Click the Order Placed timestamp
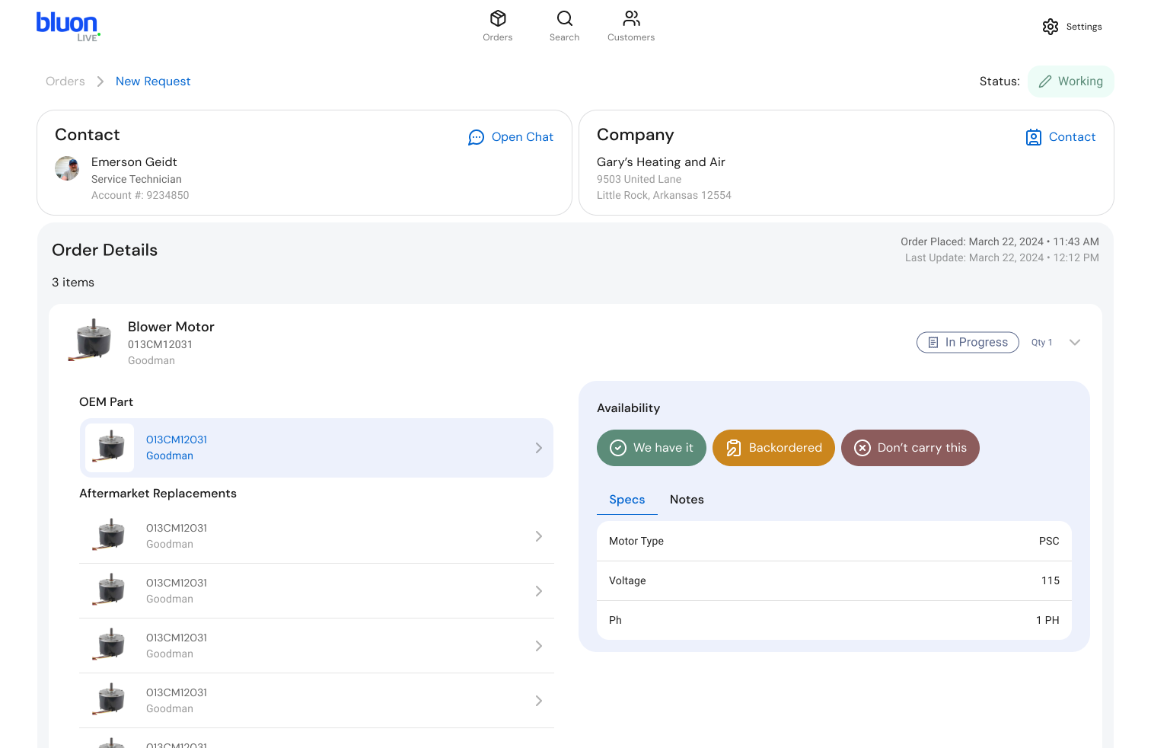1151x748 pixels. click(x=1000, y=242)
